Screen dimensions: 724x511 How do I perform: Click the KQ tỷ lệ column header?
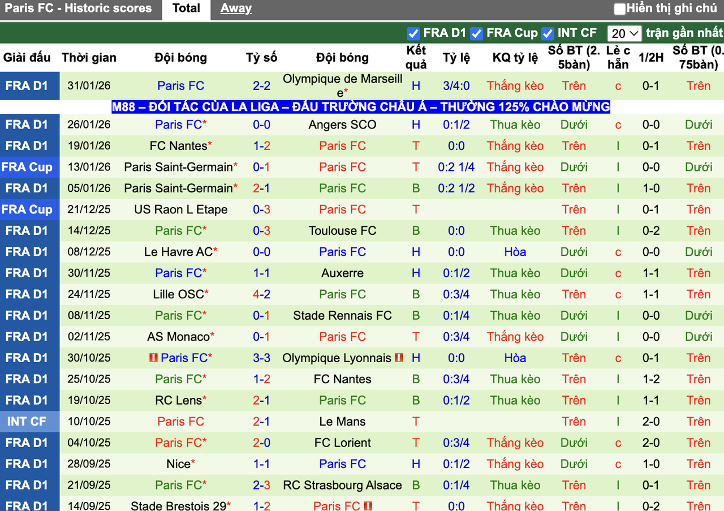pyautogui.click(x=515, y=57)
